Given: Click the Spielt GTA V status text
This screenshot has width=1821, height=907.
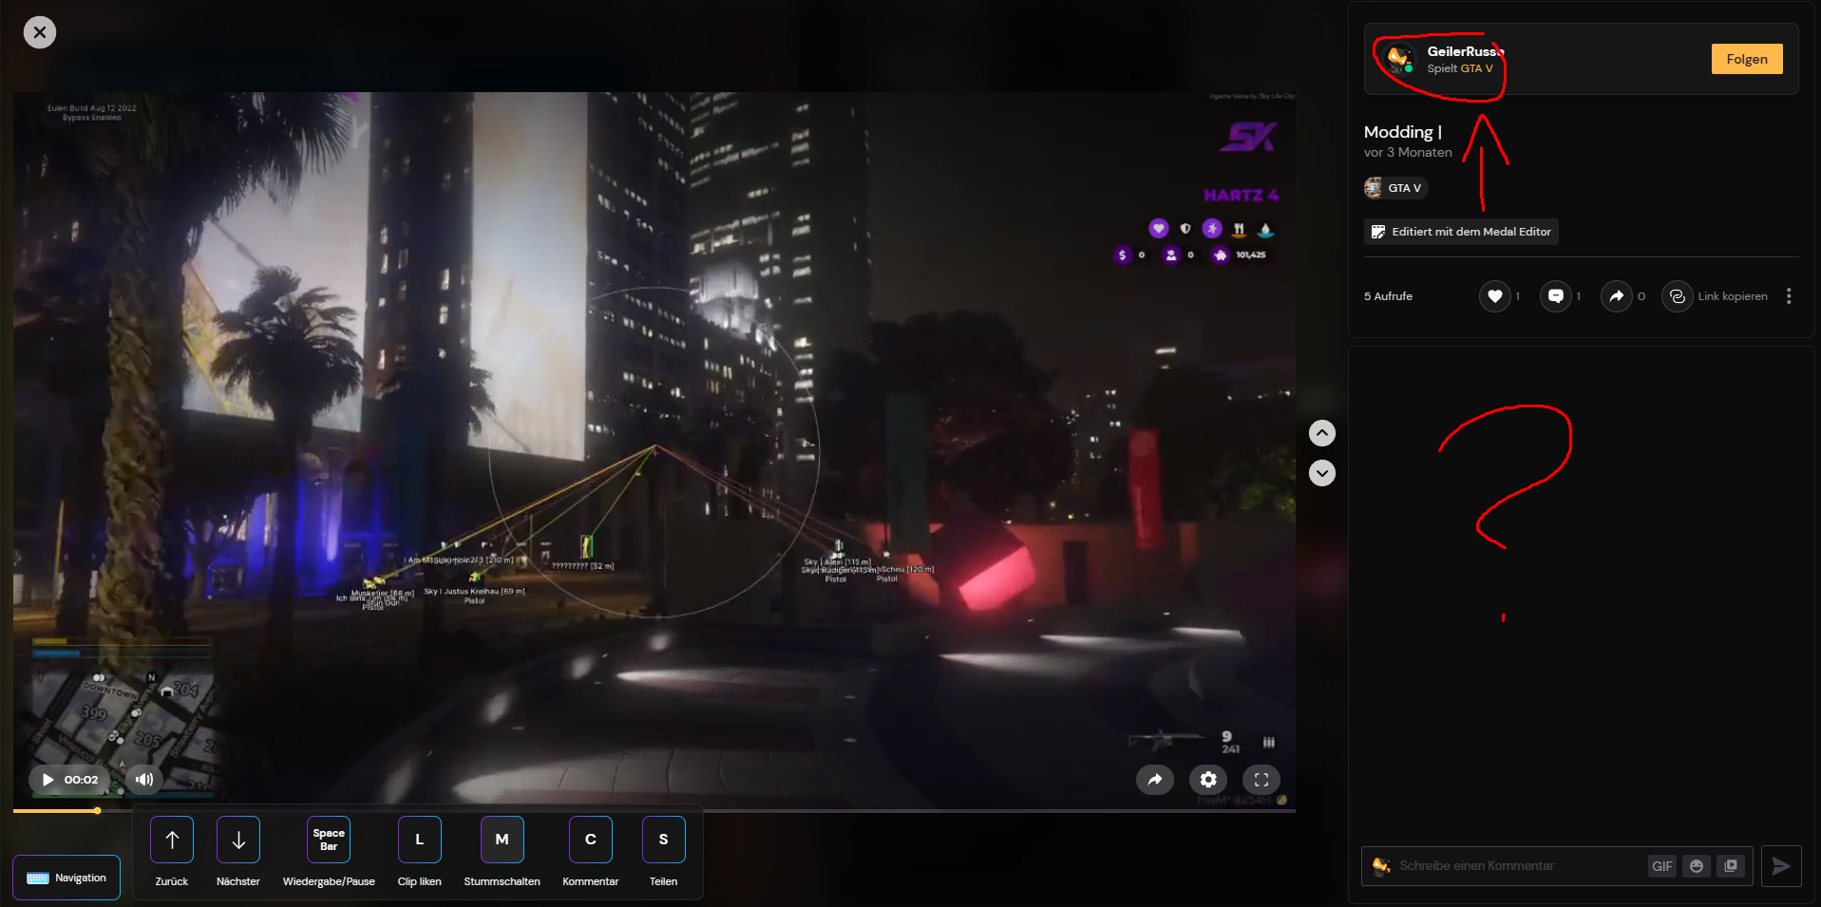Looking at the screenshot, I should point(1460,68).
